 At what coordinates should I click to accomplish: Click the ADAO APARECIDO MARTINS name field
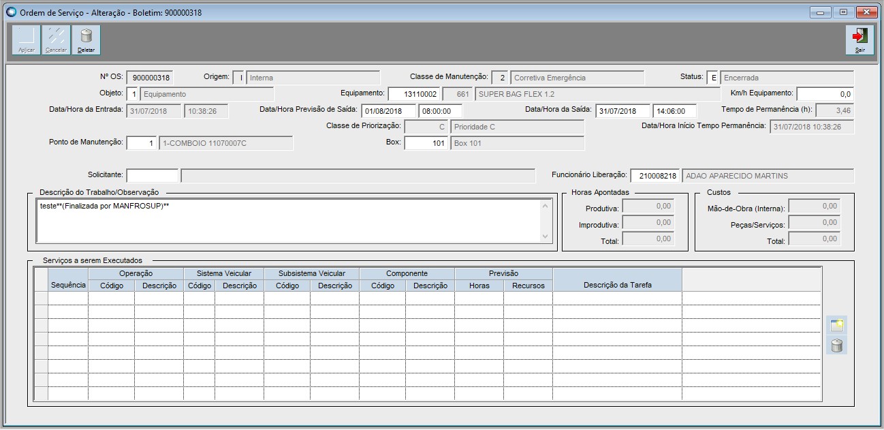(x=768, y=176)
